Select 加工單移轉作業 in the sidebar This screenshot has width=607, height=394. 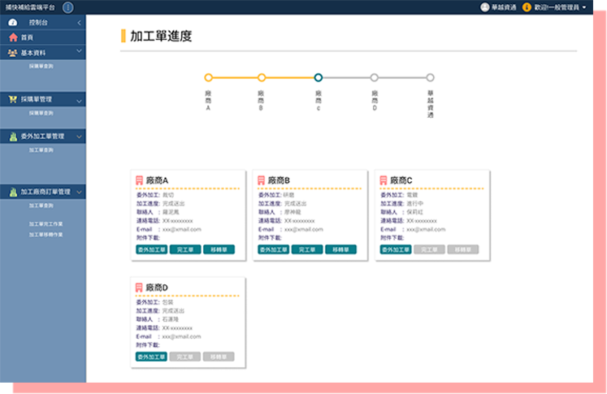[46, 235]
